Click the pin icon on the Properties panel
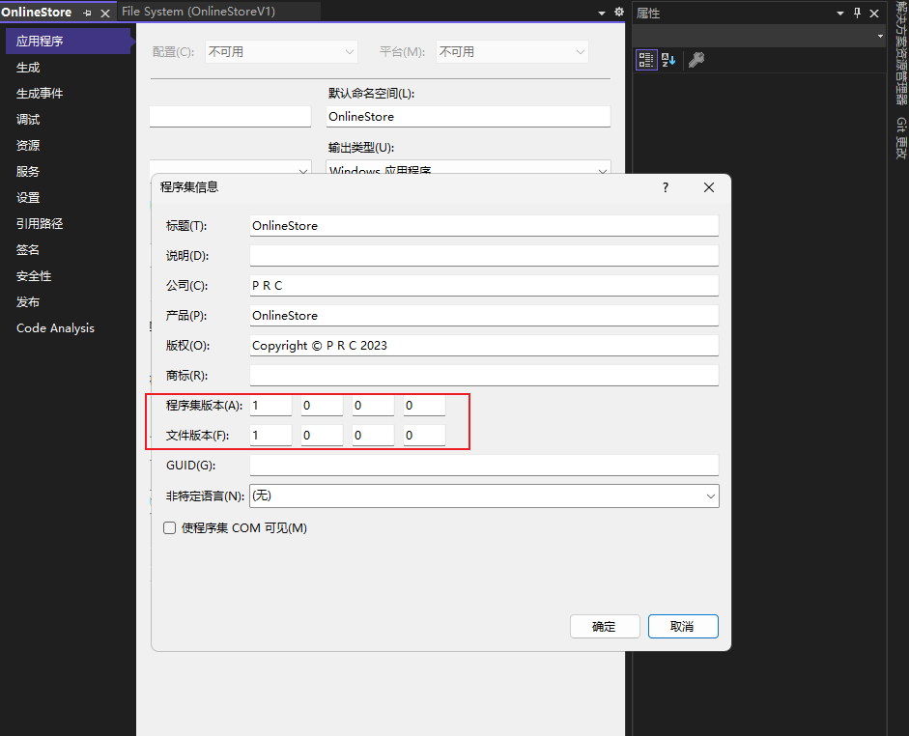 tap(860, 13)
